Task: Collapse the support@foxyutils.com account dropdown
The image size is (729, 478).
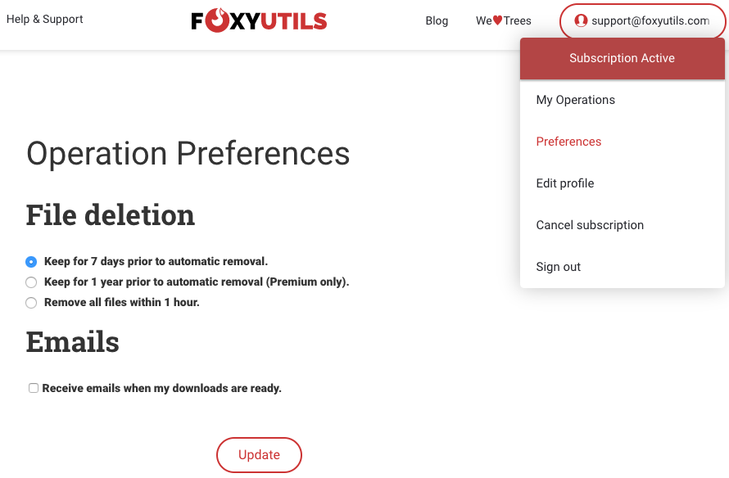Action: (642, 21)
